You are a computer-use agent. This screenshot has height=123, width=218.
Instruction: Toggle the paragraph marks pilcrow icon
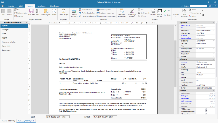(203, 11)
